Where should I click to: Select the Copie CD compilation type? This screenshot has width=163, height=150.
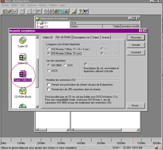coord(23,42)
